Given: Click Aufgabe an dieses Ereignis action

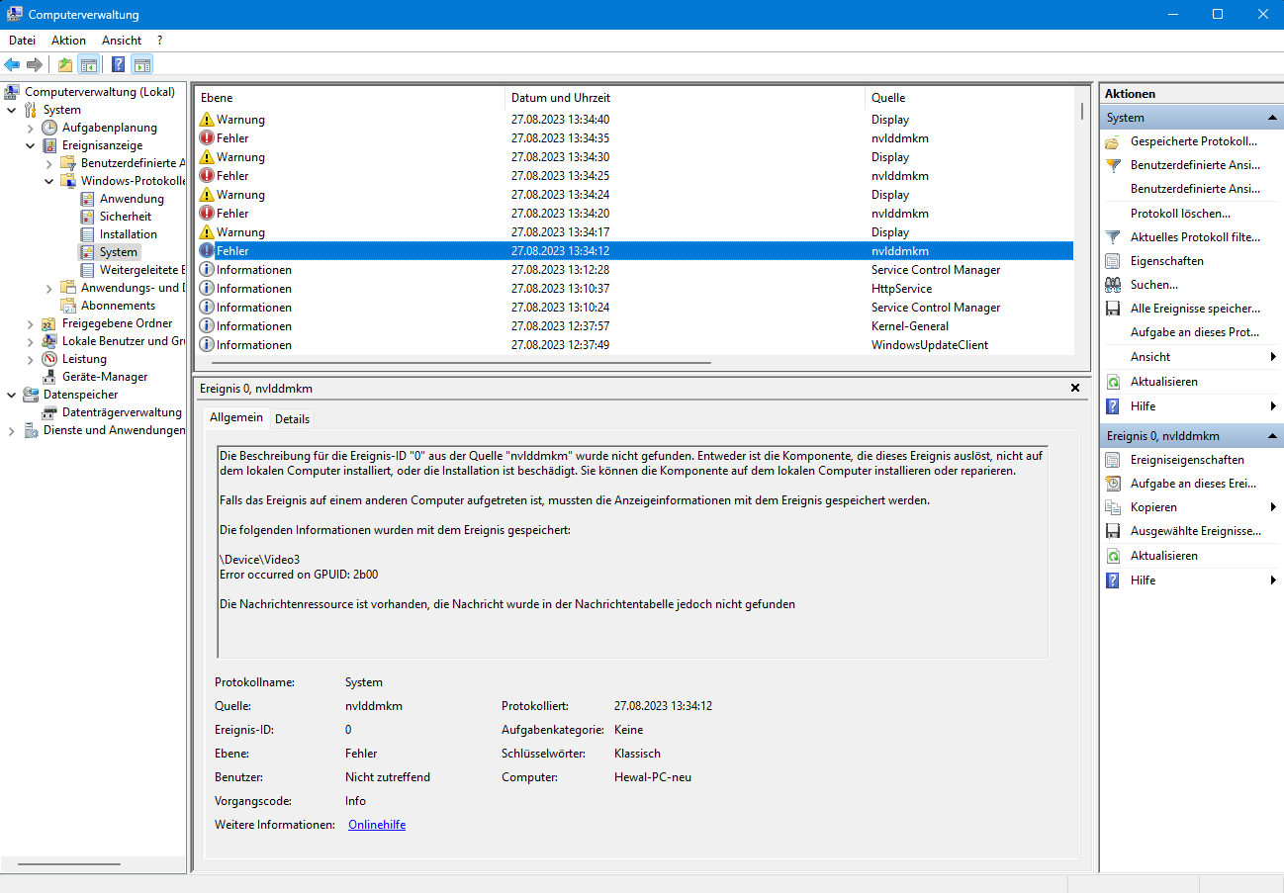Looking at the screenshot, I should (1193, 484).
